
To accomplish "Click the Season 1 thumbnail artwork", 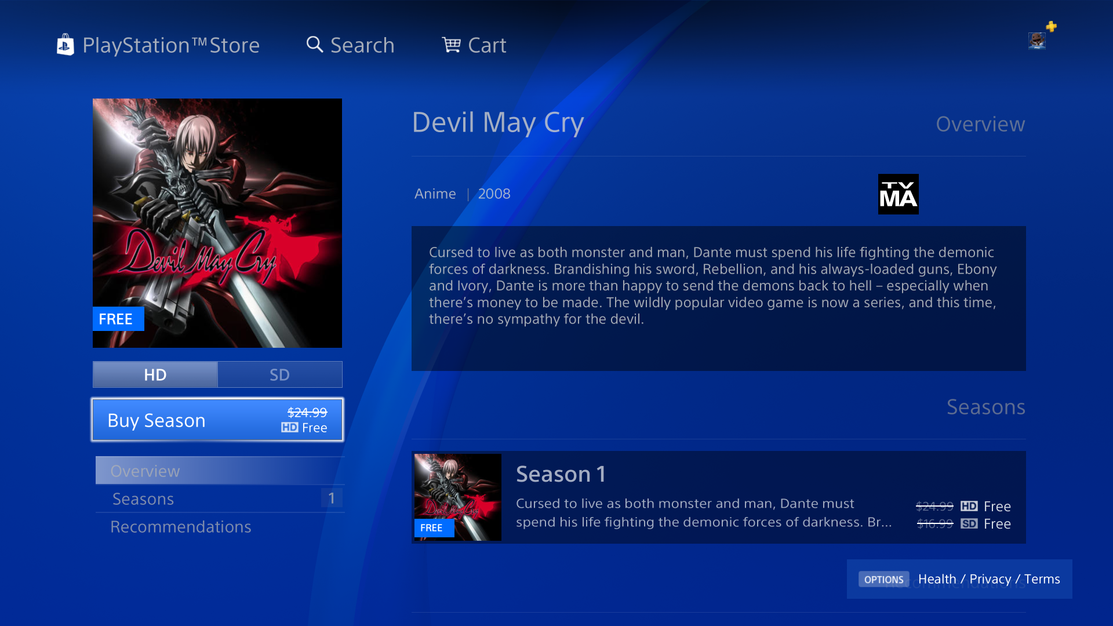I will (x=458, y=497).
